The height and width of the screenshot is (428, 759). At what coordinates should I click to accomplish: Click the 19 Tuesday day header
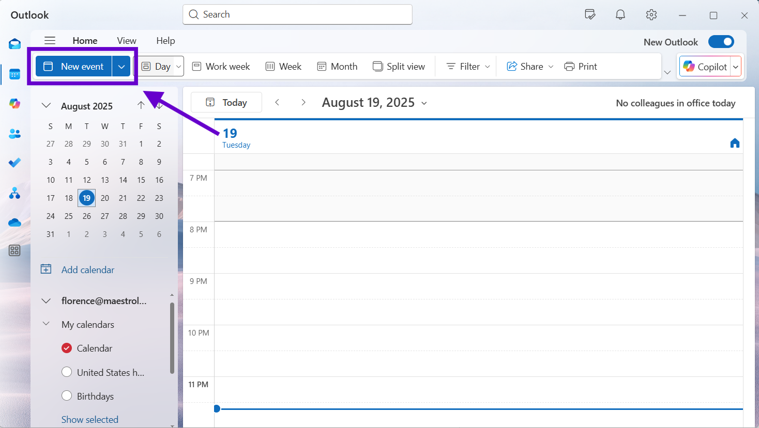coord(236,138)
